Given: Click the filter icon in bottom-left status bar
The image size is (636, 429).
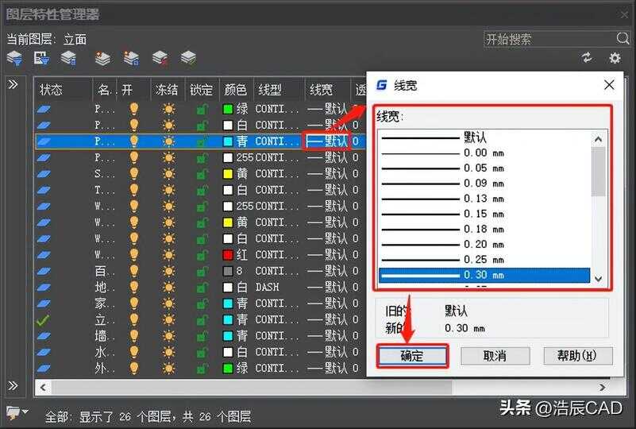Looking at the screenshot, I should pyautogui.click(x=14, y=412).
